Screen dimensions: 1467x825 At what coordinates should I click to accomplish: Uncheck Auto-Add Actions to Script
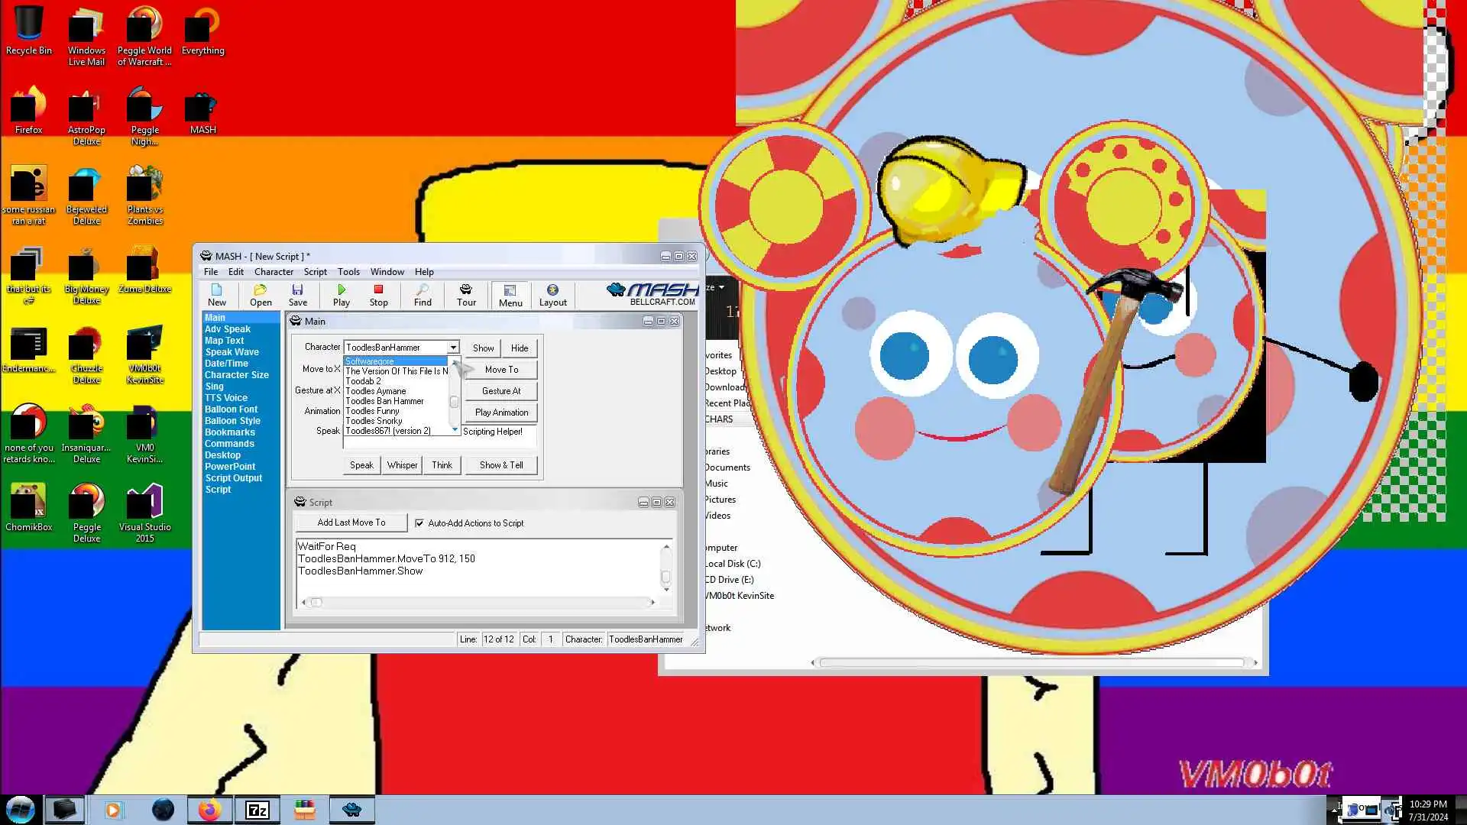point(419,523)
